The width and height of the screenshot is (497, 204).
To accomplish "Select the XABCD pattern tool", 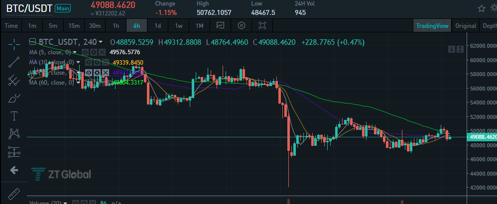I will 13,134.
